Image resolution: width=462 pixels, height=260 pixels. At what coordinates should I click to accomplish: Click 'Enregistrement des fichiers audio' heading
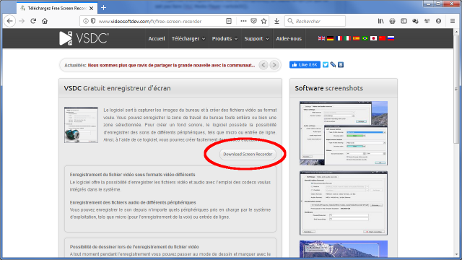133,202
